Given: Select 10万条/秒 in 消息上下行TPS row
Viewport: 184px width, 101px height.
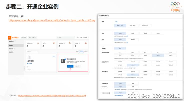Looking at the screenshot, I should [171, 65].
